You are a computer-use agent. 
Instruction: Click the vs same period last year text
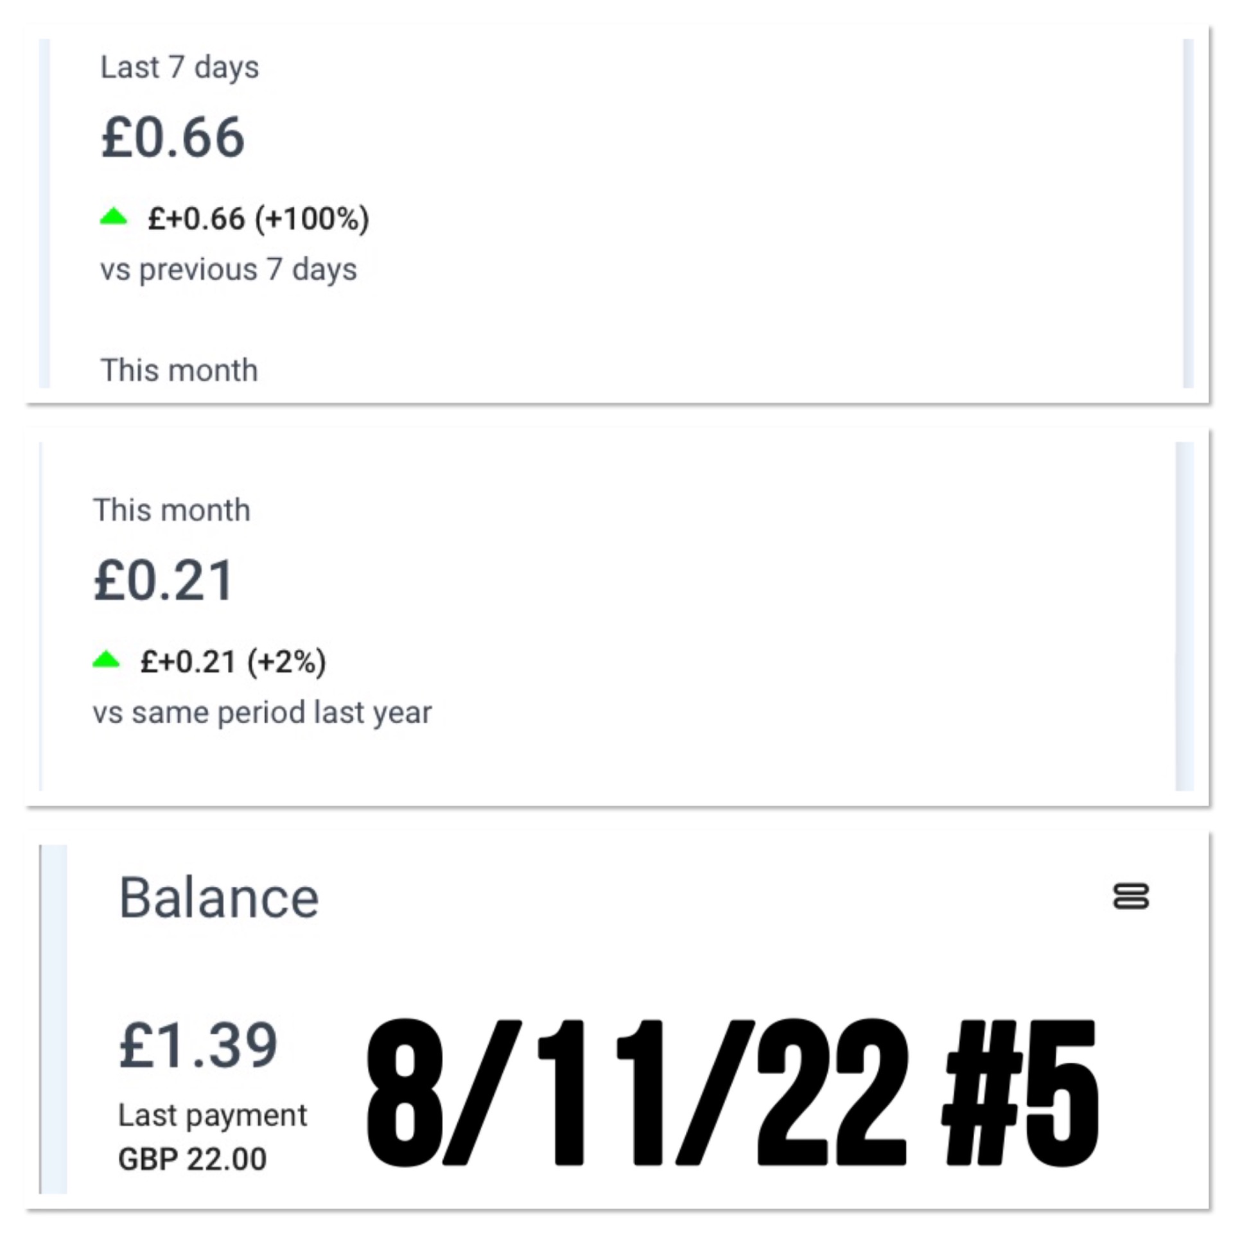(262, 713)
